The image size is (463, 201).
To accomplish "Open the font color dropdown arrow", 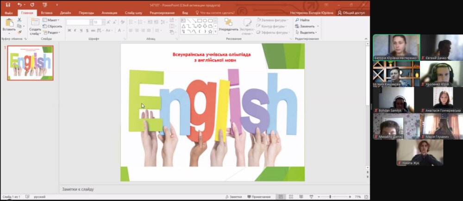I will pyautogui.click(x=124, y=31).
